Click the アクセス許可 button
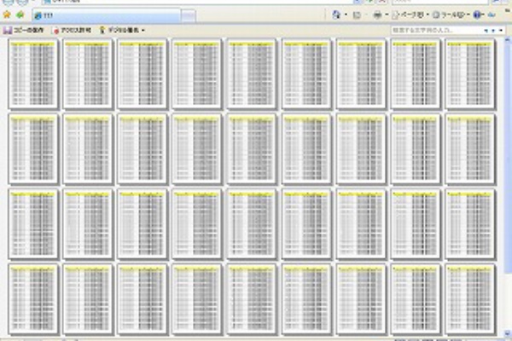Viewport: 512px width, 341px height. point(73,31)
